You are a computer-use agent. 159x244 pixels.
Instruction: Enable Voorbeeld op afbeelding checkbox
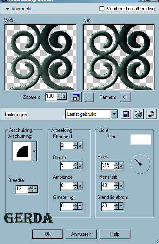point(102,8)
